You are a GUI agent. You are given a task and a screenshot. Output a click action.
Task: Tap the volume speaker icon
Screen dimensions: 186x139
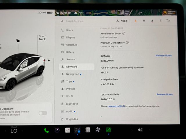(x=140, y=130)
